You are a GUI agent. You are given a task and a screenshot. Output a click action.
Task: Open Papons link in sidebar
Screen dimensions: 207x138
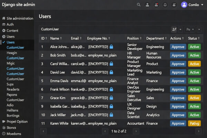pos(12,95)
